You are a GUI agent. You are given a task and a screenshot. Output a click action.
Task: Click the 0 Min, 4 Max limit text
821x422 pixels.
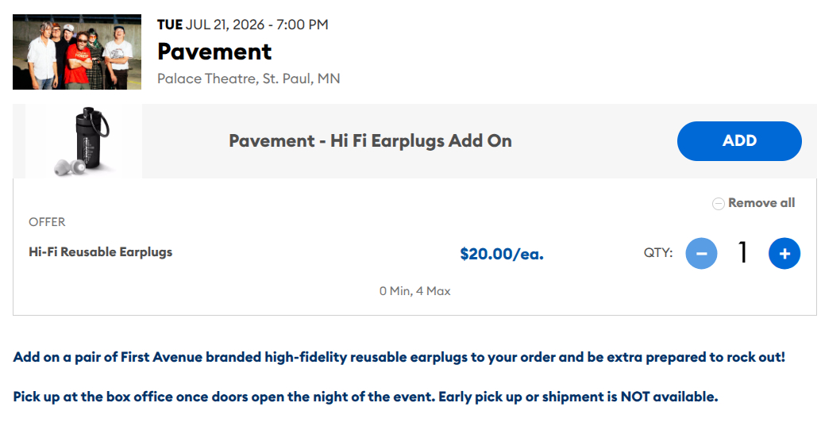[x=414, y=291]
